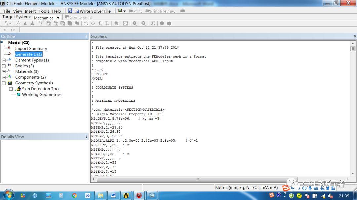Click the Save floppy disk icon
The height and width of the screenshot is (200, 357).
point(70,11)
